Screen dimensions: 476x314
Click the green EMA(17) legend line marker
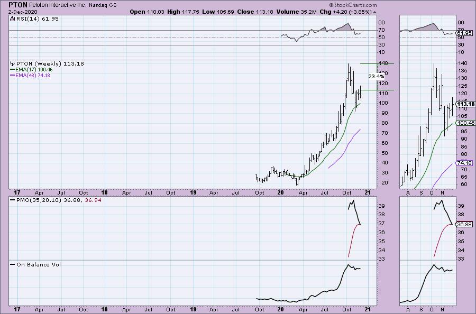pos(12,69)
